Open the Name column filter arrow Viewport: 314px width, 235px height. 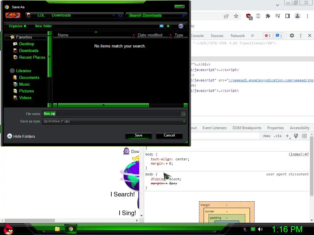tap(134, 35)
